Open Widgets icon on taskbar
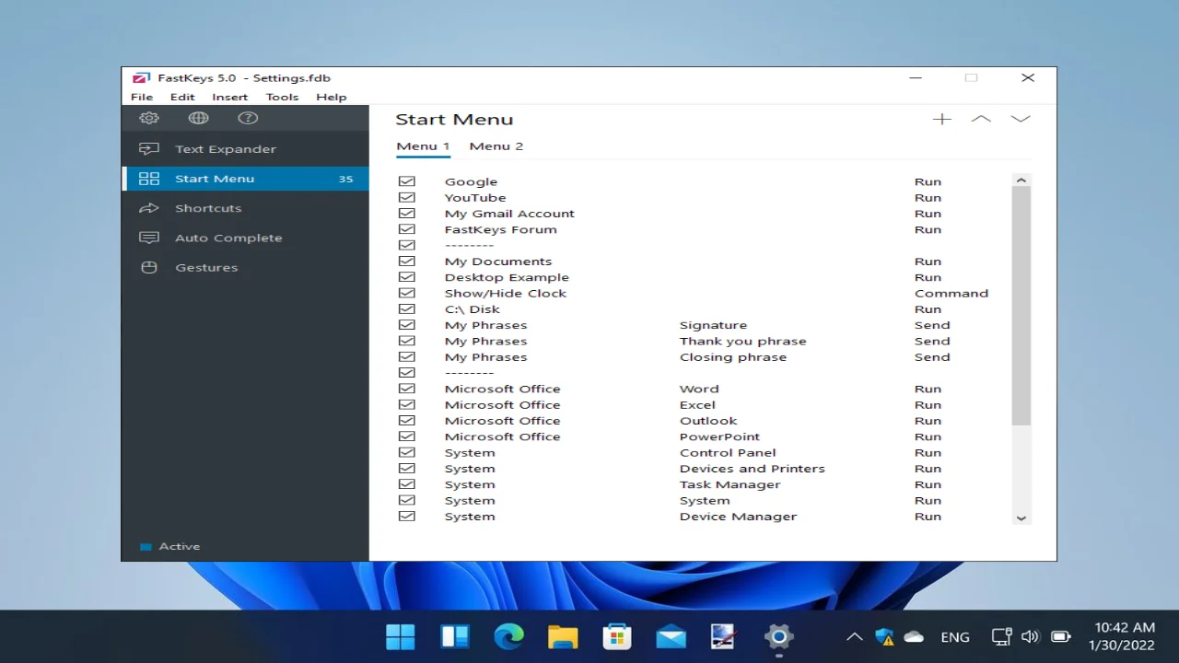This screenshot has height=663, width=1179. coord(455,636)
